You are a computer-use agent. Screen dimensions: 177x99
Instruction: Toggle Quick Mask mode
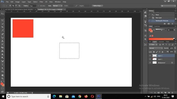pyautogui.click(x=2, y=88)
